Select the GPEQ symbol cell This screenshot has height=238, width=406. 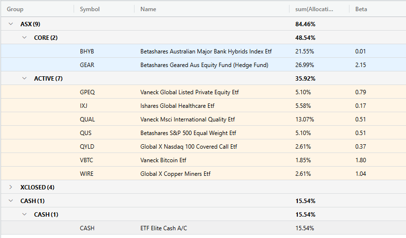(87, 92)
